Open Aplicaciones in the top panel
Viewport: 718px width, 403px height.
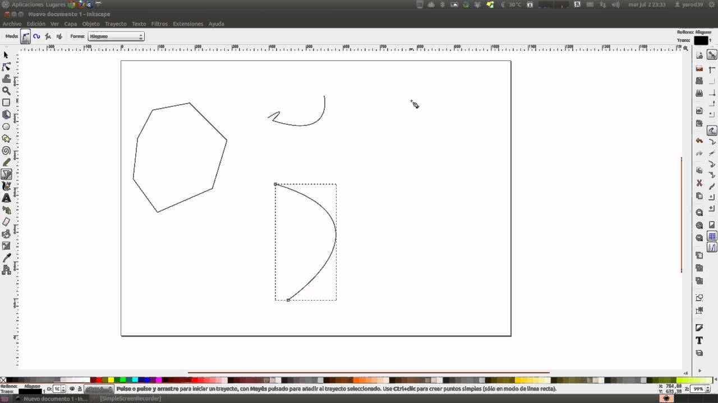click(x=27, y=4)
